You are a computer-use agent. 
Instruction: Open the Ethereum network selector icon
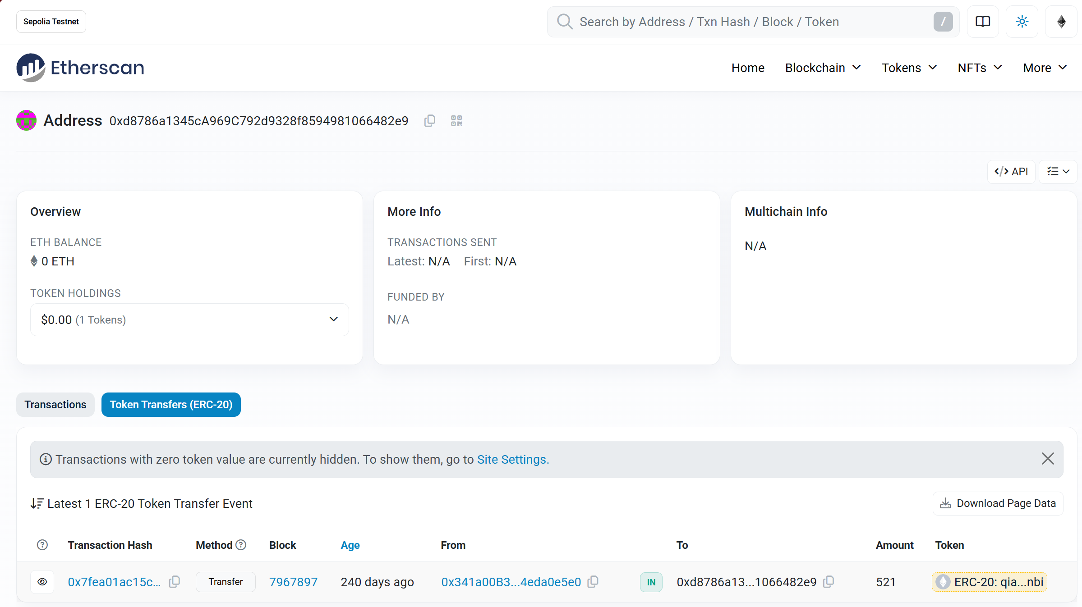pyautogui.click(x=1061, y=22)
